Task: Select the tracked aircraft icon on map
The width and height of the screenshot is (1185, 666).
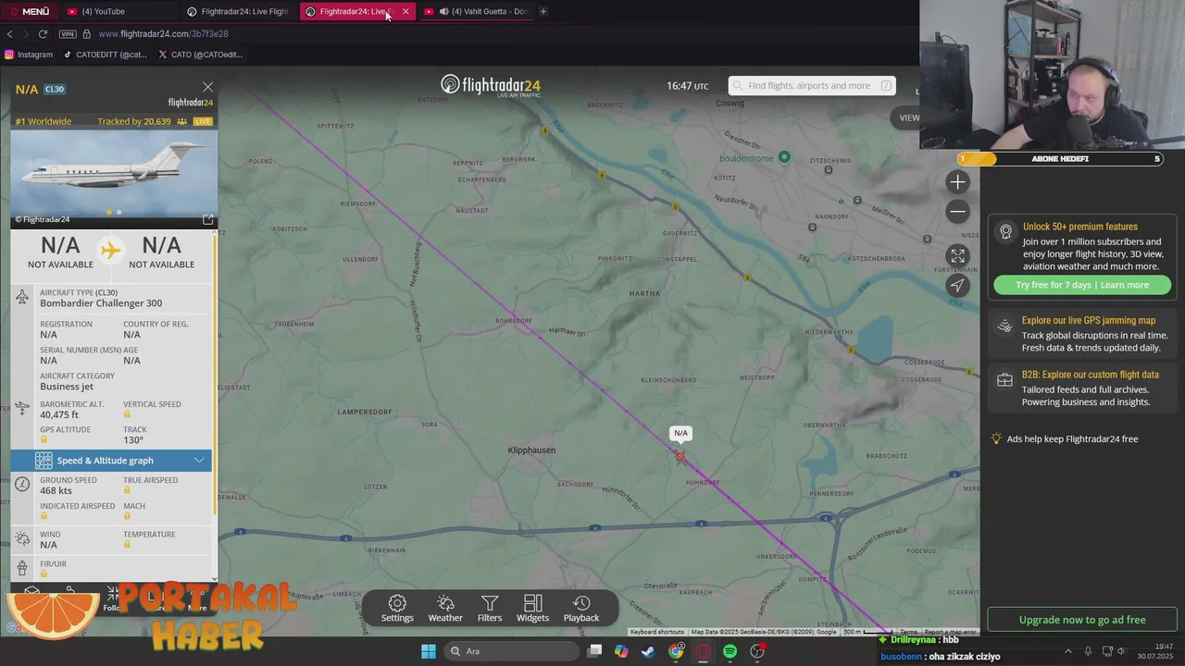Action: tap(680, 455)
